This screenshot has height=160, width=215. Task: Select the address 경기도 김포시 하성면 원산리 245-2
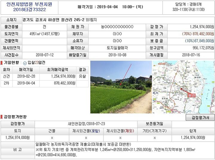[53, 20]
